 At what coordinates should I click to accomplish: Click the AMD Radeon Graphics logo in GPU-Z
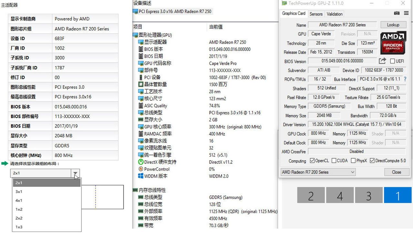(x=393, y=43)
